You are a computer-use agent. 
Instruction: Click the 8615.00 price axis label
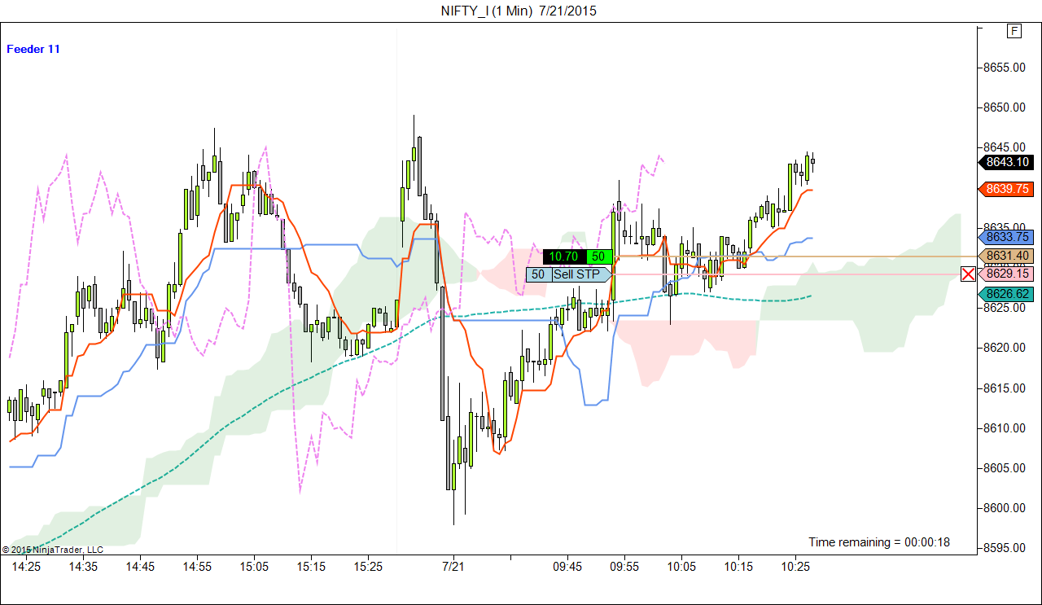(x=1006, y=388)
